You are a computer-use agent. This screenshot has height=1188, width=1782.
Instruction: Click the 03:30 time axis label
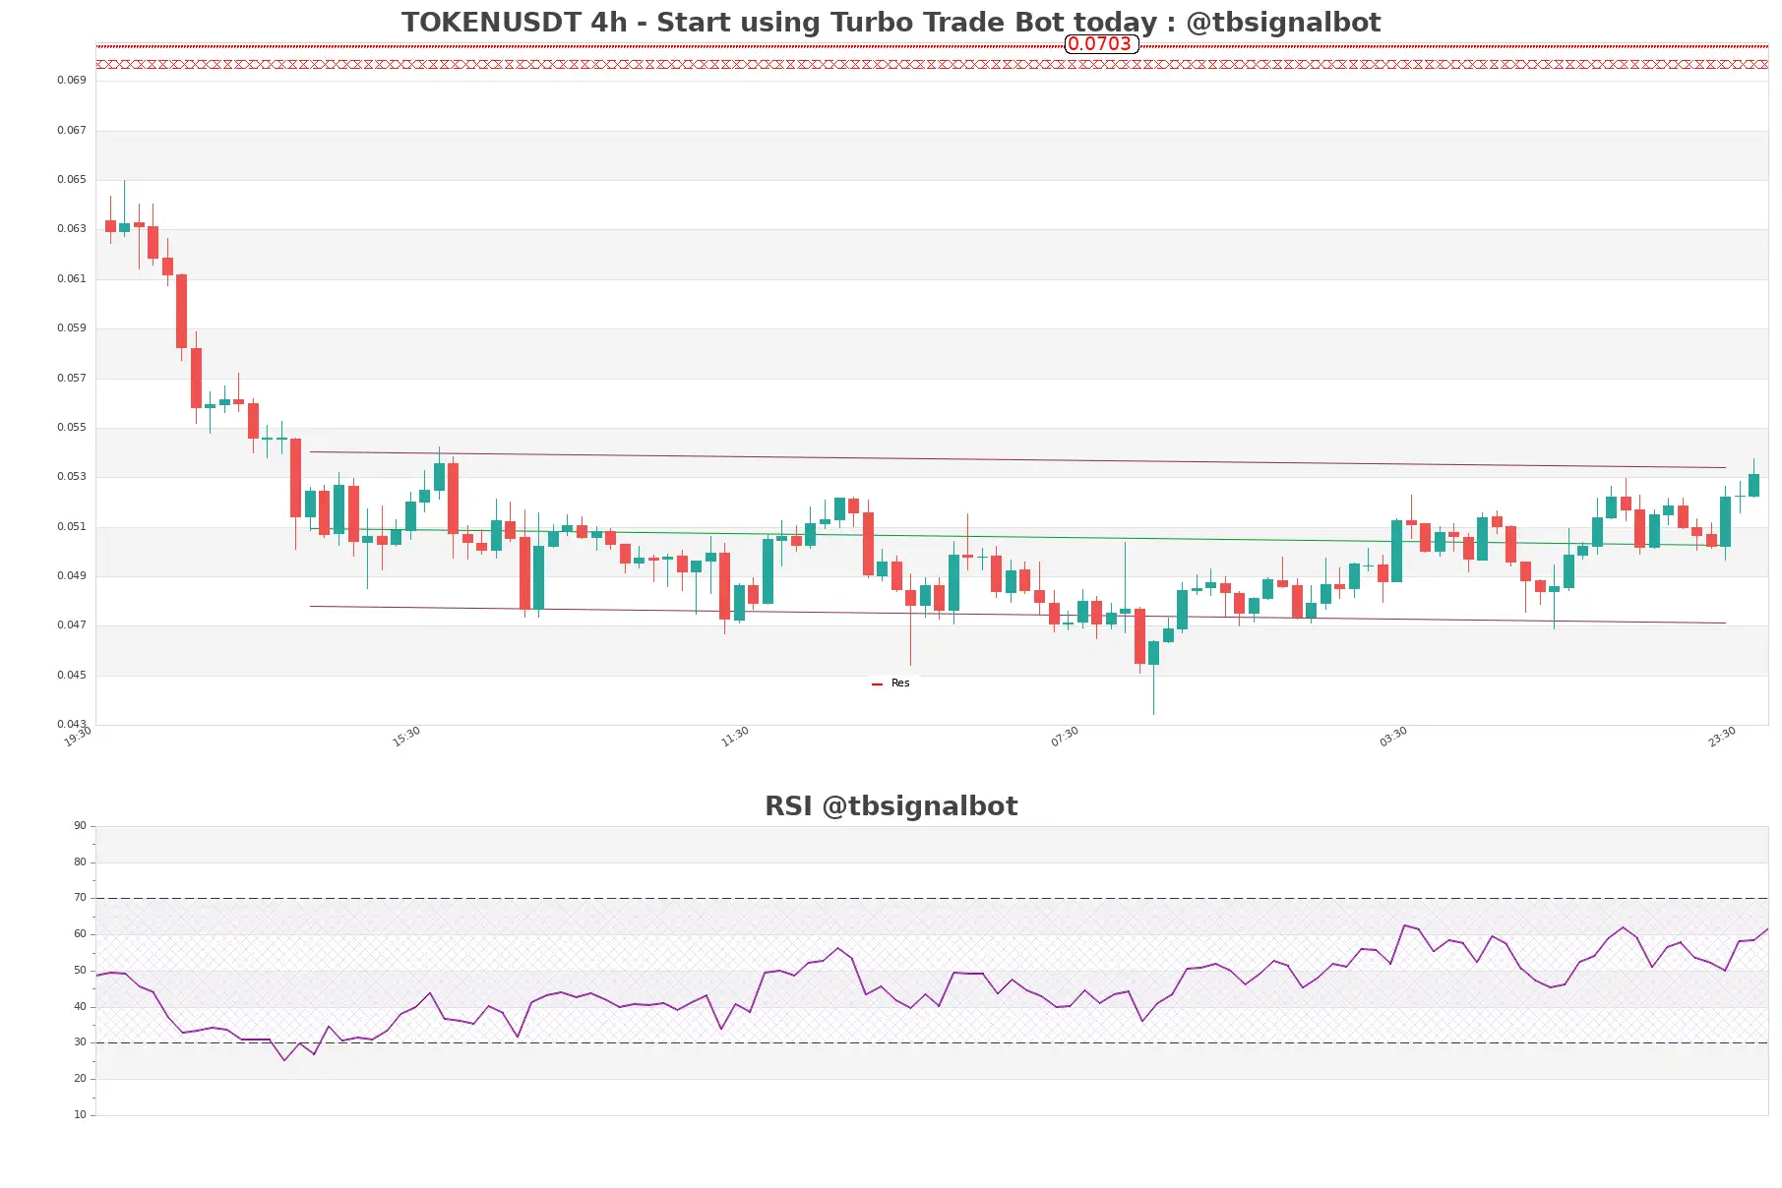click(1393, 737)
